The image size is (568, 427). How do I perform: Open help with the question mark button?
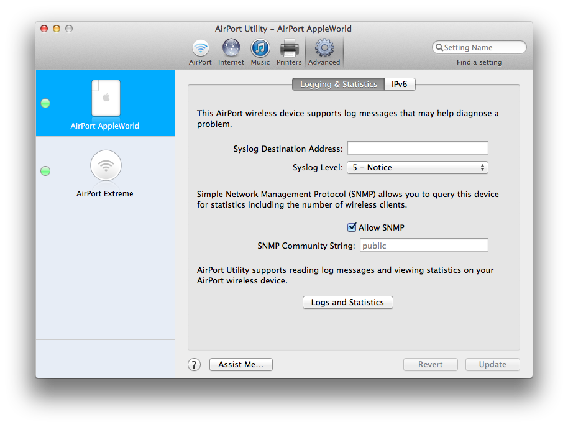pos(194,365)
